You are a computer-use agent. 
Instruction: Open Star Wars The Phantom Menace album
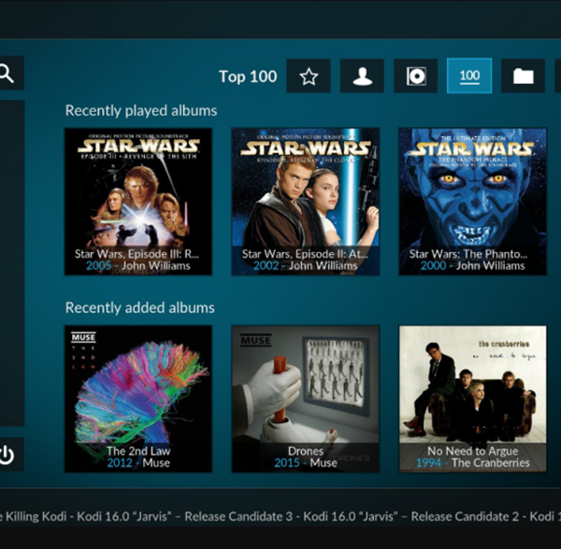point(473,202)
